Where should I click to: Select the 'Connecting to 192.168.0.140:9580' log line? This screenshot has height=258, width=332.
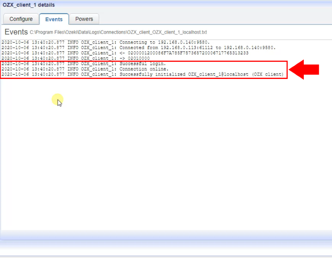[105, 42]
